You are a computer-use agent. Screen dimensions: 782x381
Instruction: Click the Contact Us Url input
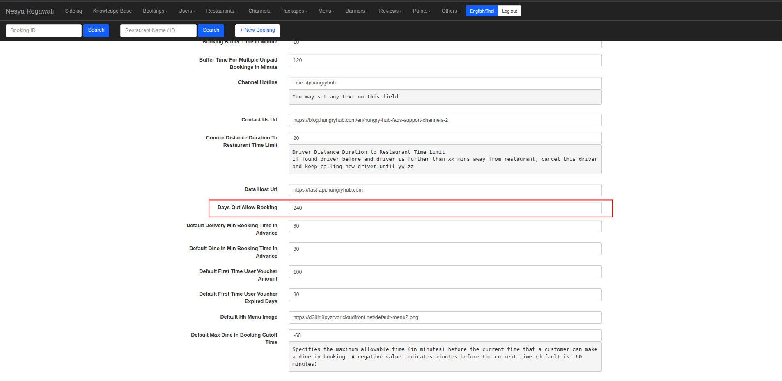coord(445,120)
